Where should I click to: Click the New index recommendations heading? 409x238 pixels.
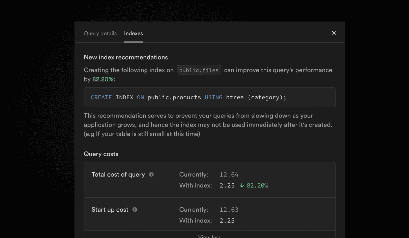[126, 57]
